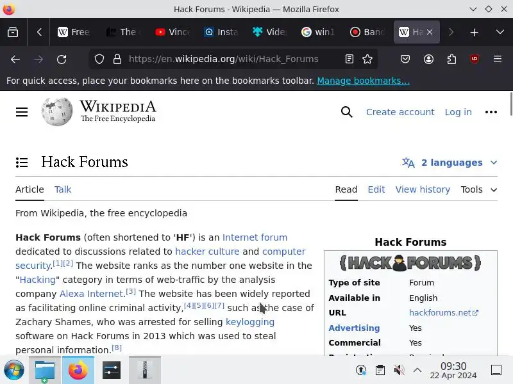Follow the Internet forum link
This screenshot has width=513, height=384.
[x=255, y=237]
